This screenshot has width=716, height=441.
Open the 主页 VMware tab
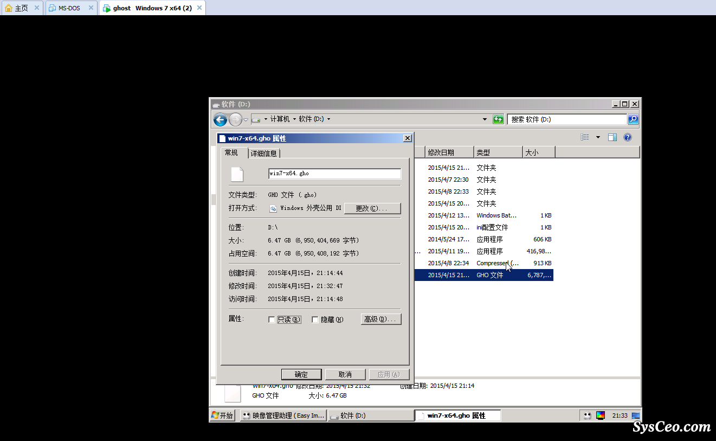[22, 8]
